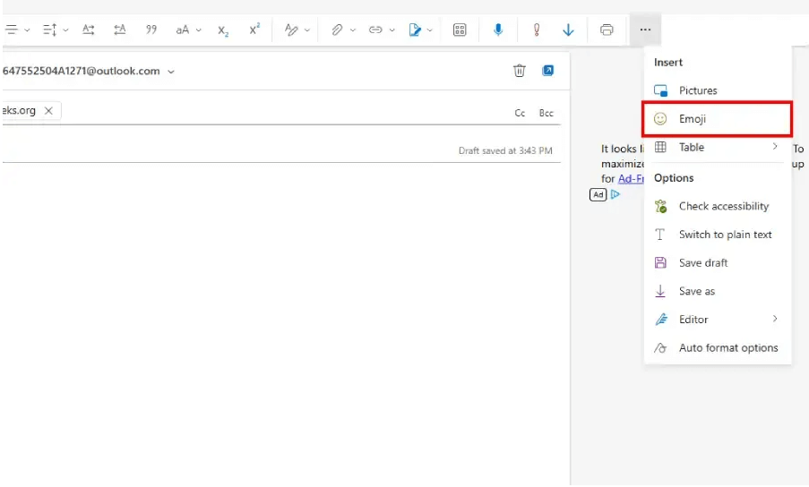
Task: Open the Table submenu
Action: tap(717, 148)
